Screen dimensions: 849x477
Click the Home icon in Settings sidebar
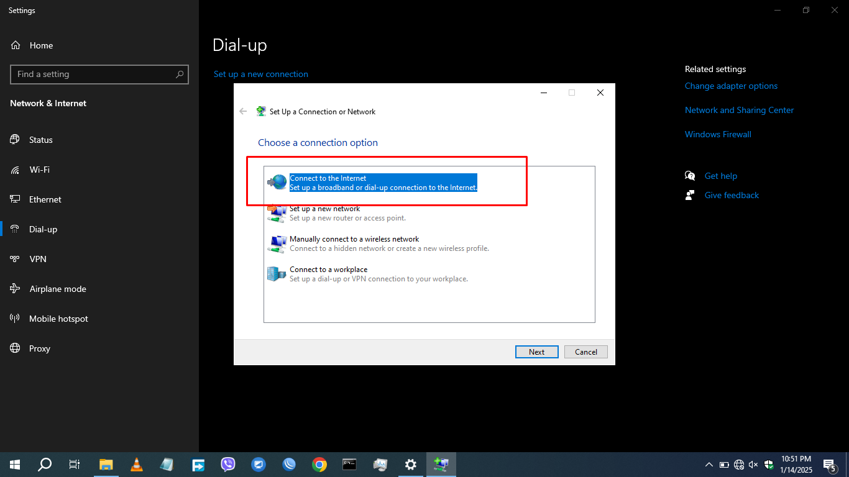[x=16, y=45]
